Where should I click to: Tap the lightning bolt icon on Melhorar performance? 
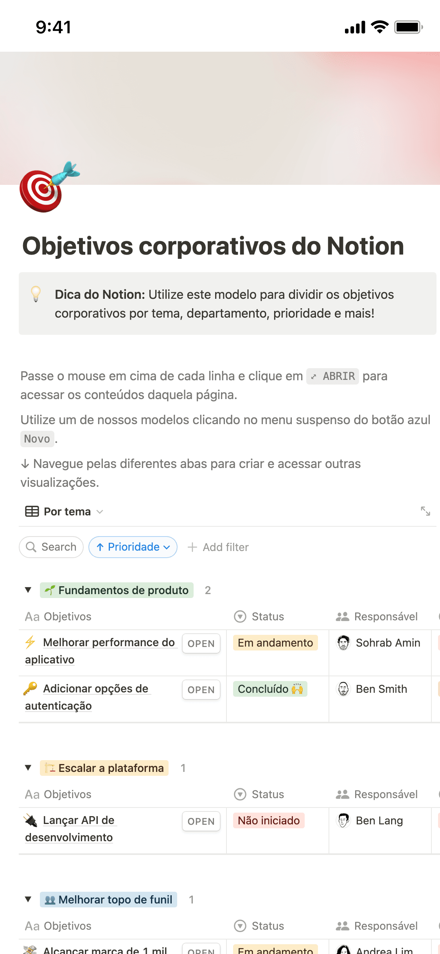click(31, 642)
